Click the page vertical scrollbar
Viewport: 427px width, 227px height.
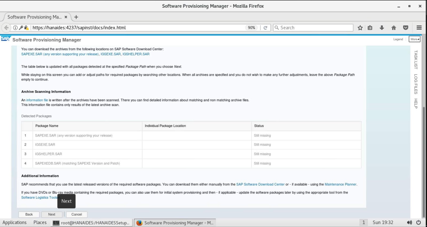[x=424, y=162]
